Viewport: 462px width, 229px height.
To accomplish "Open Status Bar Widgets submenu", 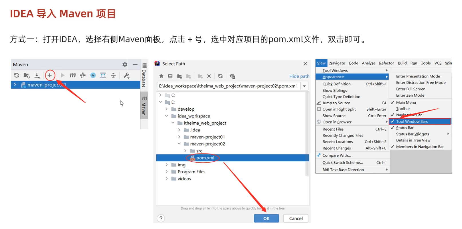I will (x=420, y=134).
